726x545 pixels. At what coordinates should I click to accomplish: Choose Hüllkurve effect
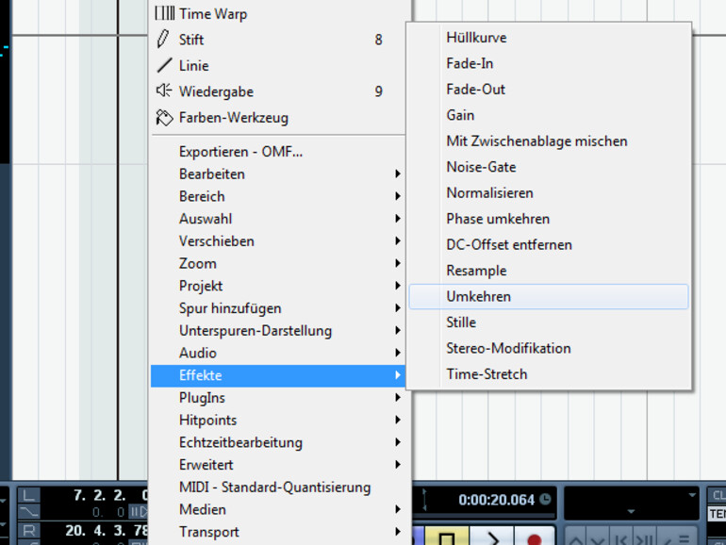[549, 38]
